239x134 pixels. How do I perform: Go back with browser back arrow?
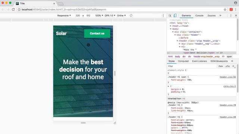click(3, 9)
